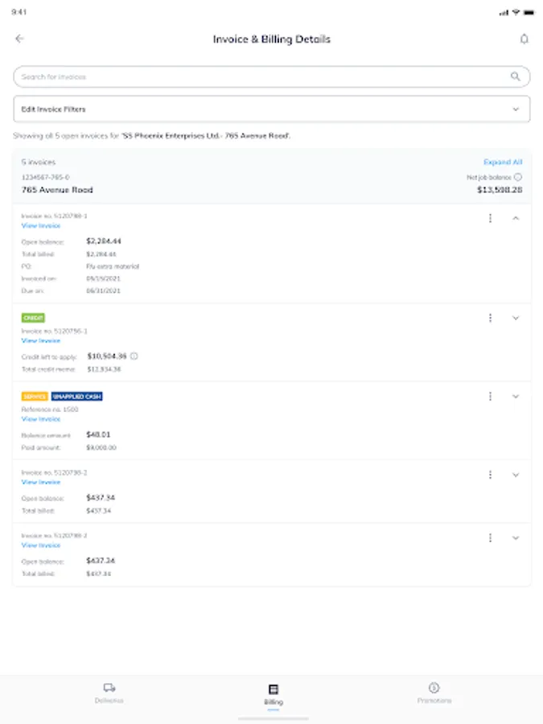The width and height of the screenshot is (543, 724).
Task: Collapse the first invoice 5120786-1 details
Action: (516, 218)
